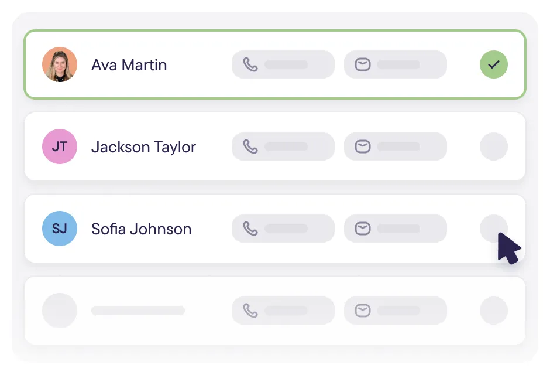Click Jackson Taylor's phone icon
This screenshot has height=375, width=550.
250,146
